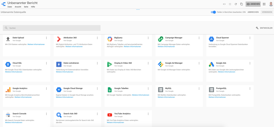
Task: Open Weitere Informationen link under BigQuery
Action: click(x=132, y=46)
